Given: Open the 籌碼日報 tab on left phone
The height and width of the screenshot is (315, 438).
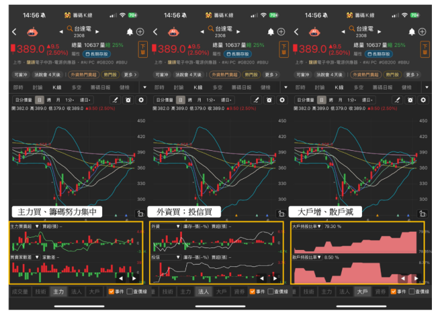Looking at the screenshot, I should (100, 88).
